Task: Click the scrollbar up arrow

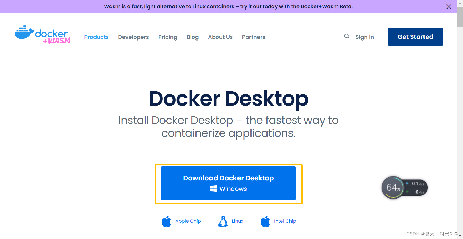Action: (460, 3)
